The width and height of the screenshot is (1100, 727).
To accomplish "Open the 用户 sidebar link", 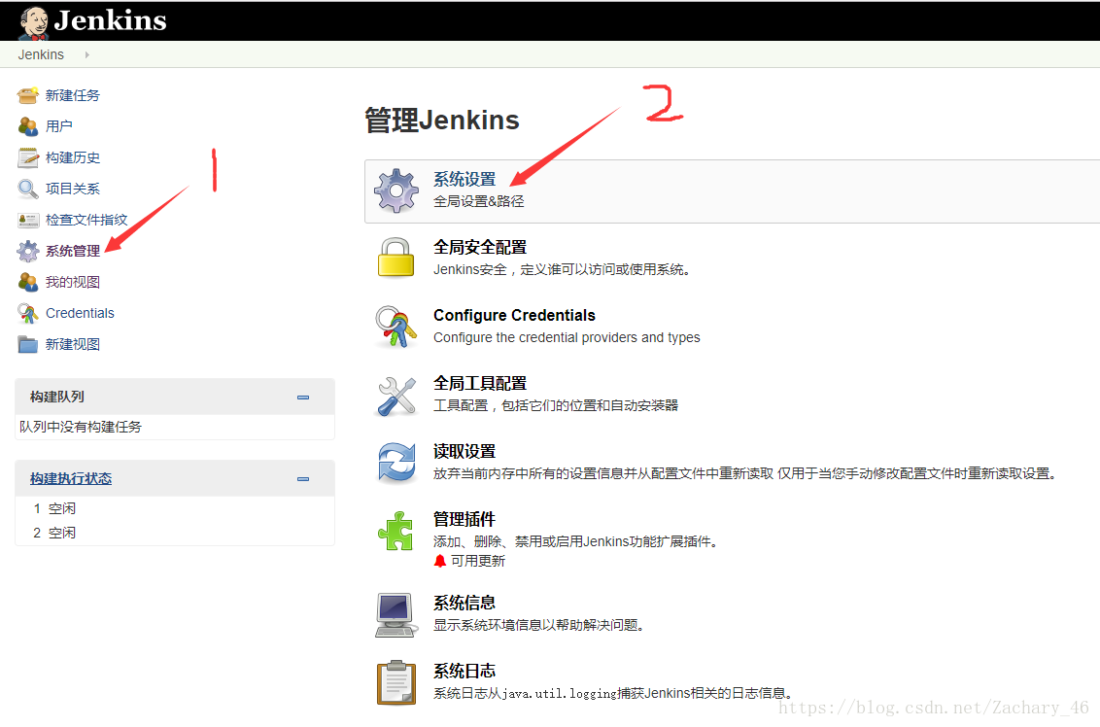I will coord(59,126).
